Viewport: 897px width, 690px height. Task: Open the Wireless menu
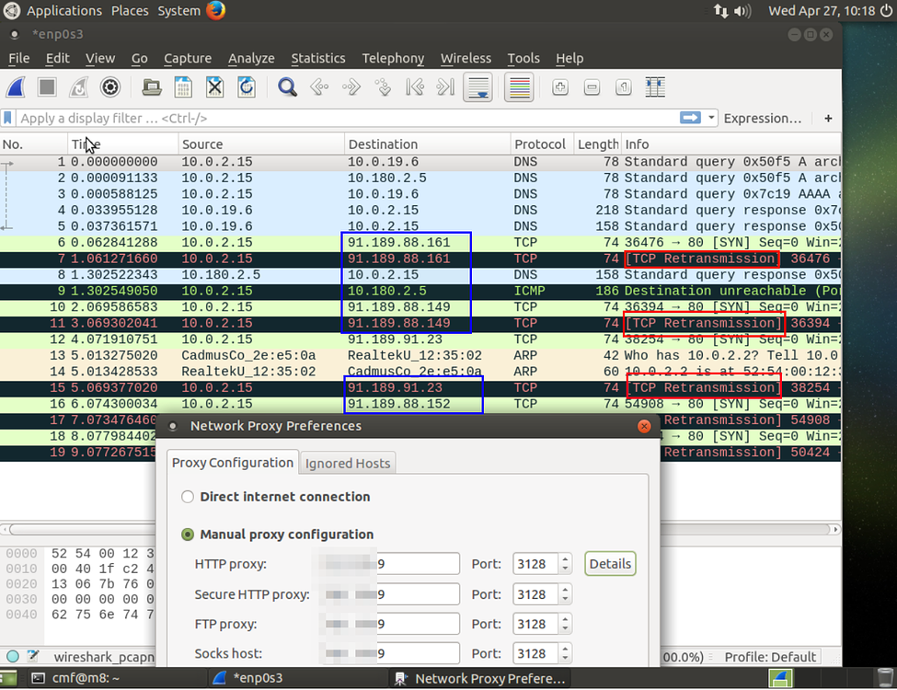(466, 58)
